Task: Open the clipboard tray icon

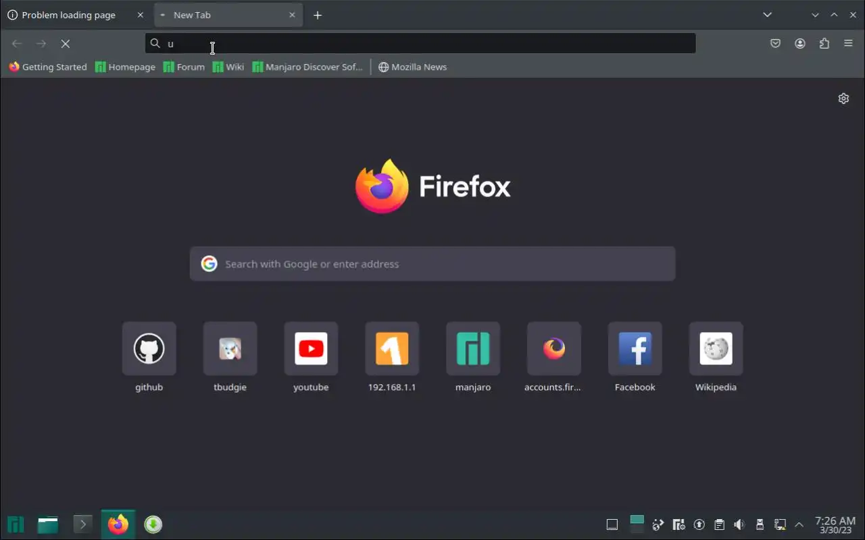Action: pyautogui.click(x=719, y=524)
